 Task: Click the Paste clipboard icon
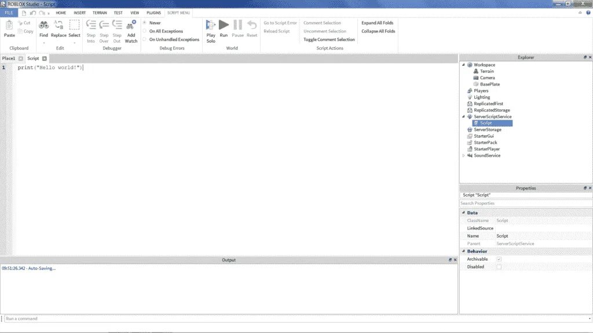point(9,25)
